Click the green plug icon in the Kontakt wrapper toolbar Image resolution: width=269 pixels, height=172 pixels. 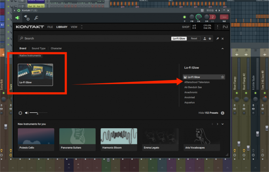[x=17, y=18]
